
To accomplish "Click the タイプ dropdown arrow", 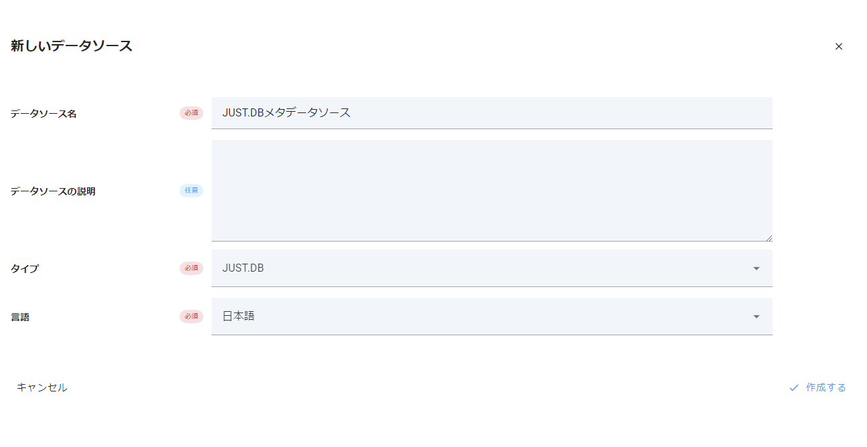I will [x=757, y=268].
